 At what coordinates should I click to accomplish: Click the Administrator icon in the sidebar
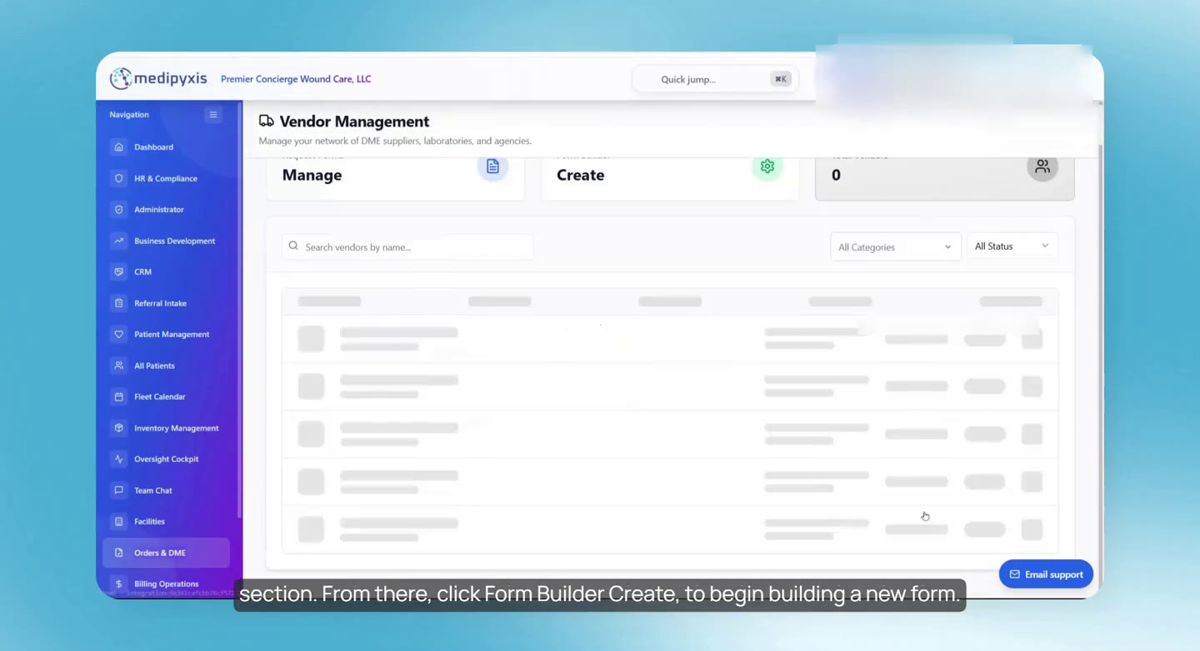click(118, 210)
